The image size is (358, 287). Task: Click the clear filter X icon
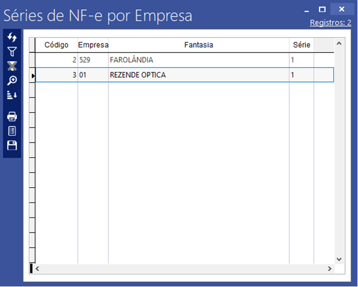[12, 66]
